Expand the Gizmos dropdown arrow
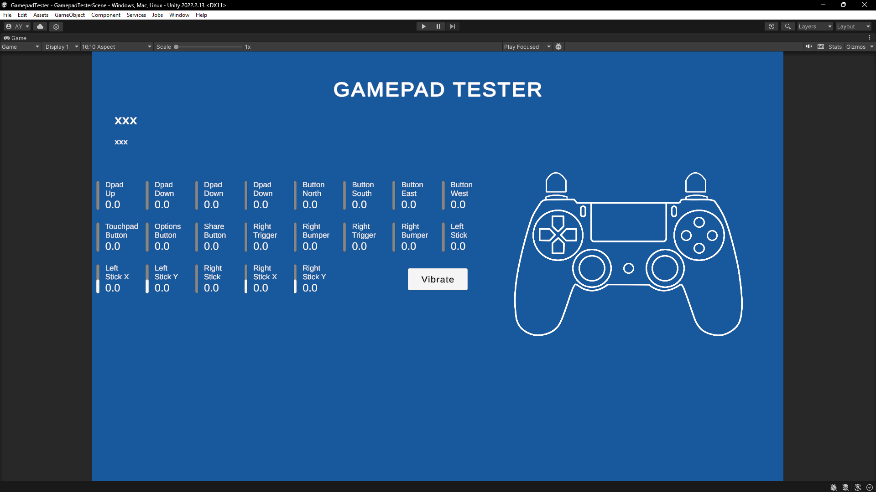Image resolution: width=876 pixels, height=492 pixels. (871, 47)
